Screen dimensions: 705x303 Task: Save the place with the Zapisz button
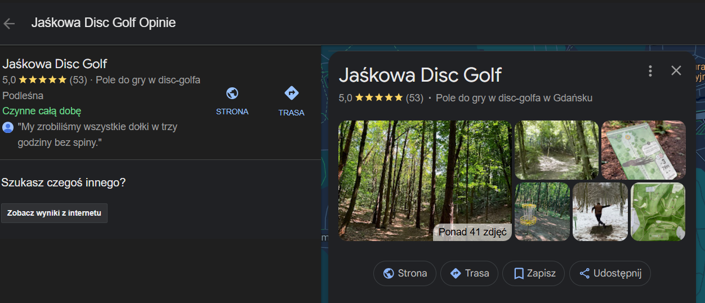click(x=534, y=274)
